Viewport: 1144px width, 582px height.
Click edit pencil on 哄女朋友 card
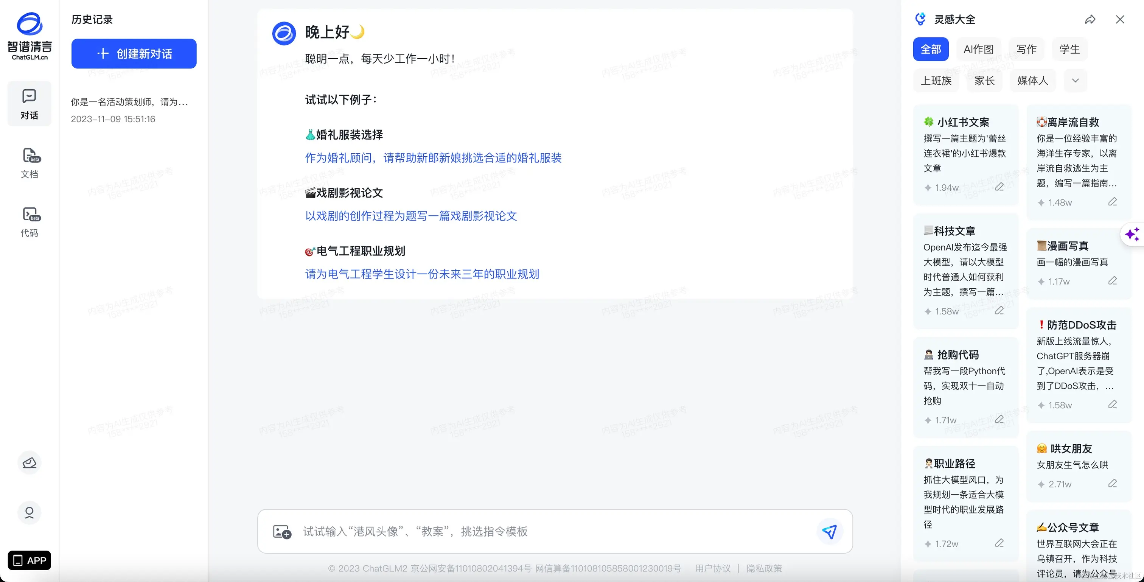tap(1112, 483)
